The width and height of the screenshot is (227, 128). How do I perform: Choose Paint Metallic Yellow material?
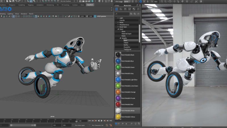tap(127, 117)
